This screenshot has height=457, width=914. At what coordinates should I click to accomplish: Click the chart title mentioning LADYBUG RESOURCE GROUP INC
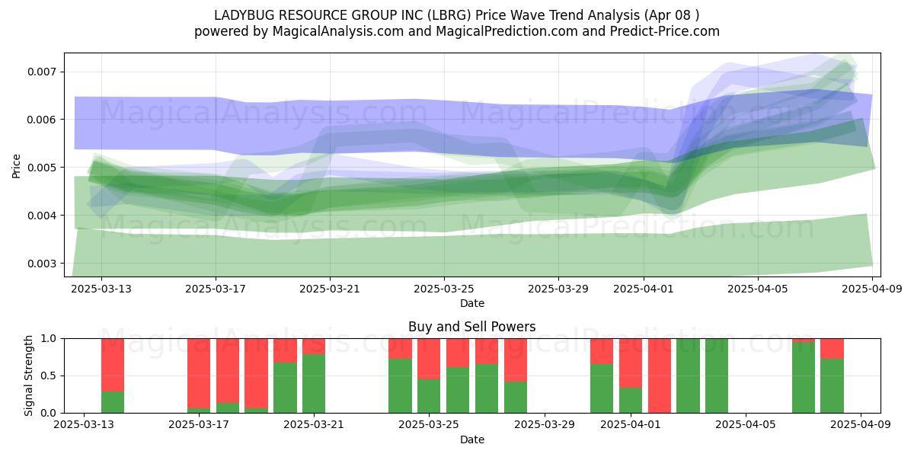[x=457, y=15]
